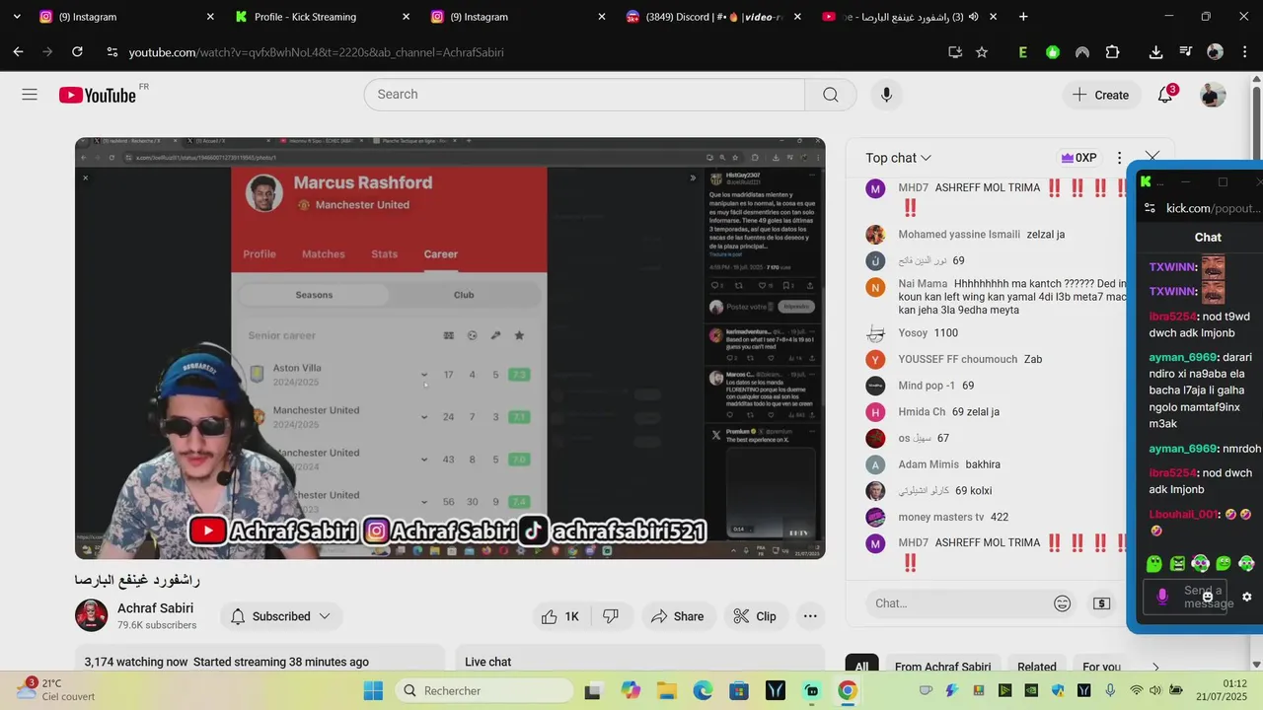This screenshot has height=710, width=1263.
Task: Select the For you filter chip
Action: (x=1101, y=667)
